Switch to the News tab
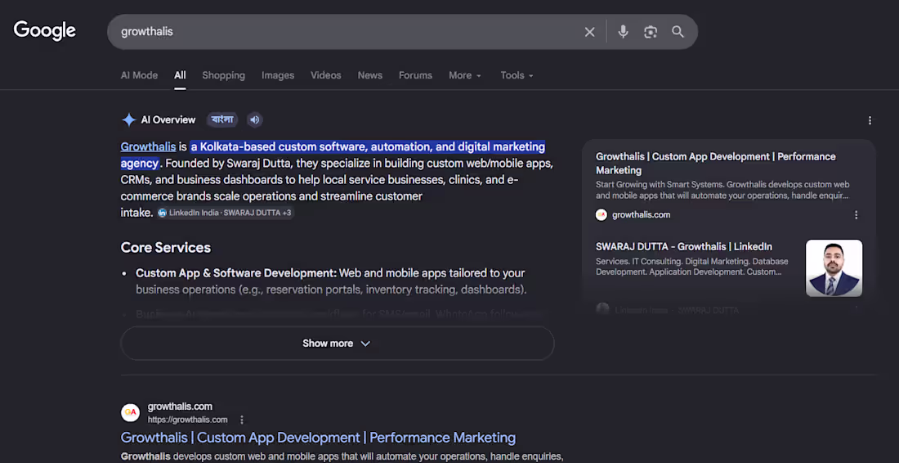This screenshot has width=899, height=463. pos(369,75)
